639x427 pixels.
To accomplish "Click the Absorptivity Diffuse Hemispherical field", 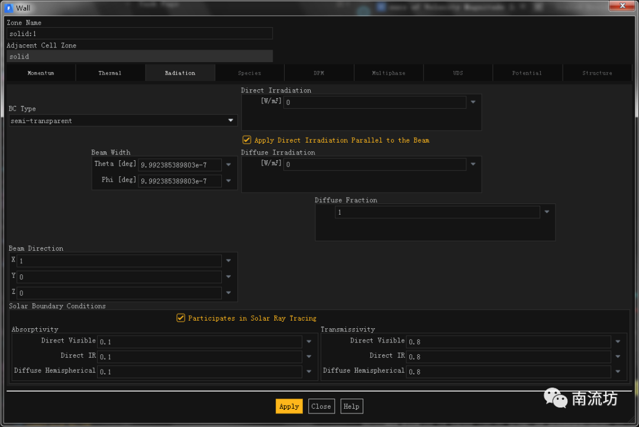I will click(200, 372).
